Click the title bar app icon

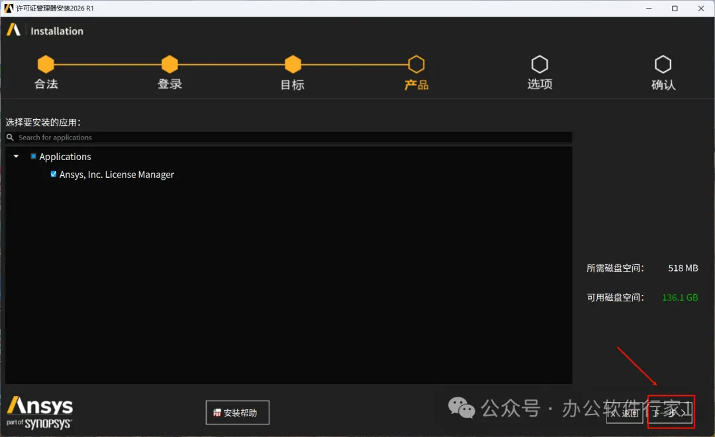click(x=9, y=8)
